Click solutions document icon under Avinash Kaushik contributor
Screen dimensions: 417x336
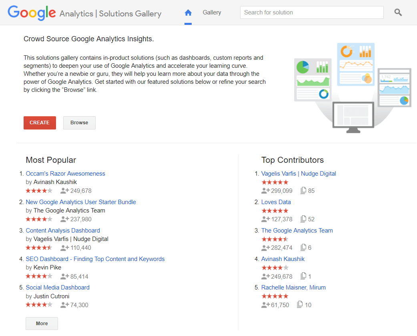[x=303, y=276]
